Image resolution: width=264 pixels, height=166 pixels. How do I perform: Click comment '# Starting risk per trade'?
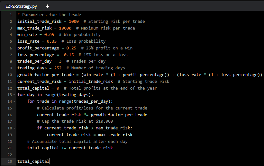(x=114, y=22)
